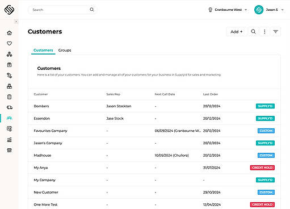Open the Jason's Company customer row

(x=154, y=143)
